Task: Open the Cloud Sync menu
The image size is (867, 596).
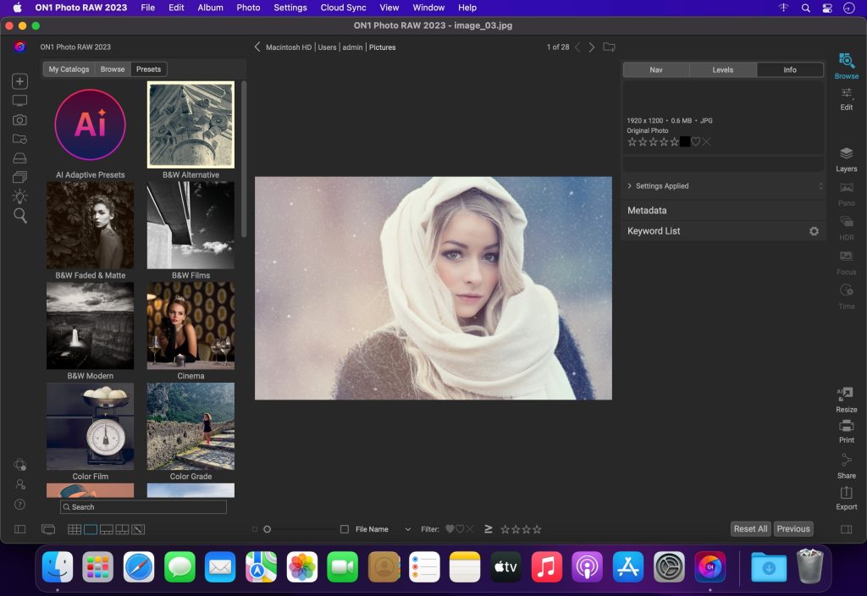Action: pos(343,8)
